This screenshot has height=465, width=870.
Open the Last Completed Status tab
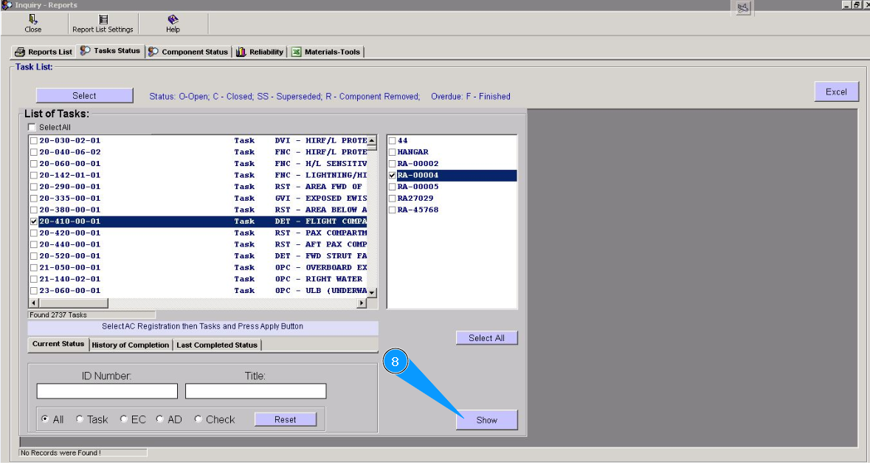(217, 345)
